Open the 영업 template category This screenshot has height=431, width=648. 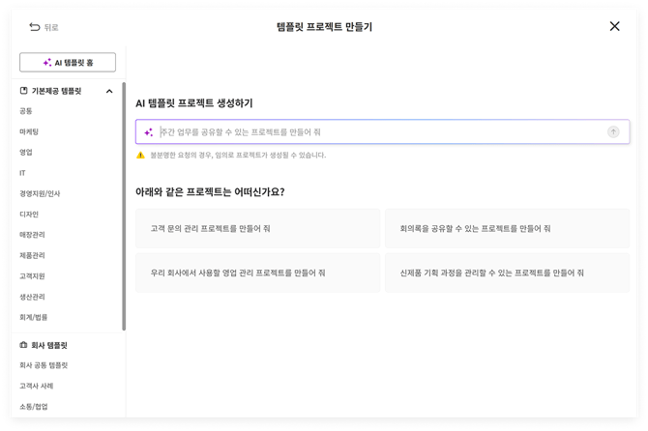26,153
